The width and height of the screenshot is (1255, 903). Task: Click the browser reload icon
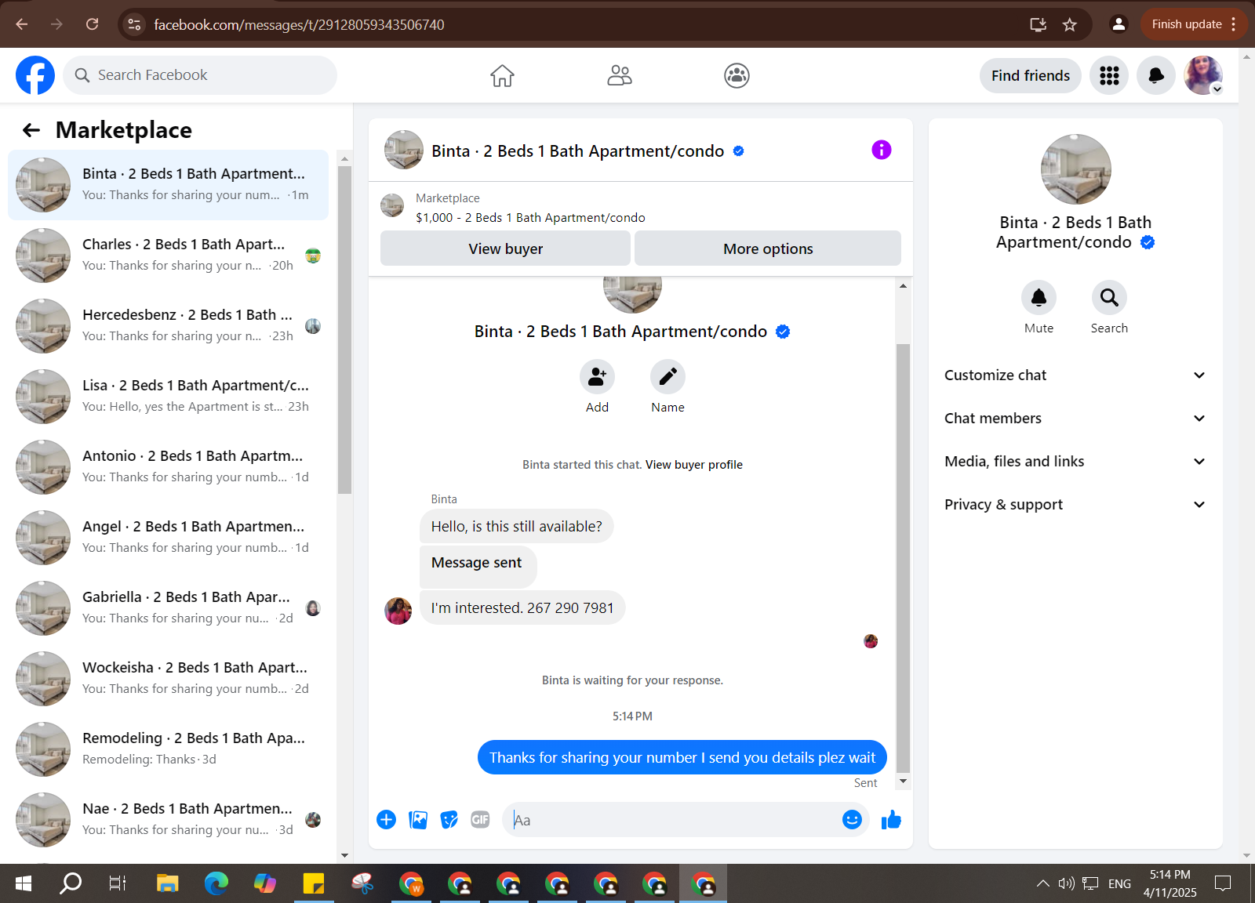coord(92,24)
